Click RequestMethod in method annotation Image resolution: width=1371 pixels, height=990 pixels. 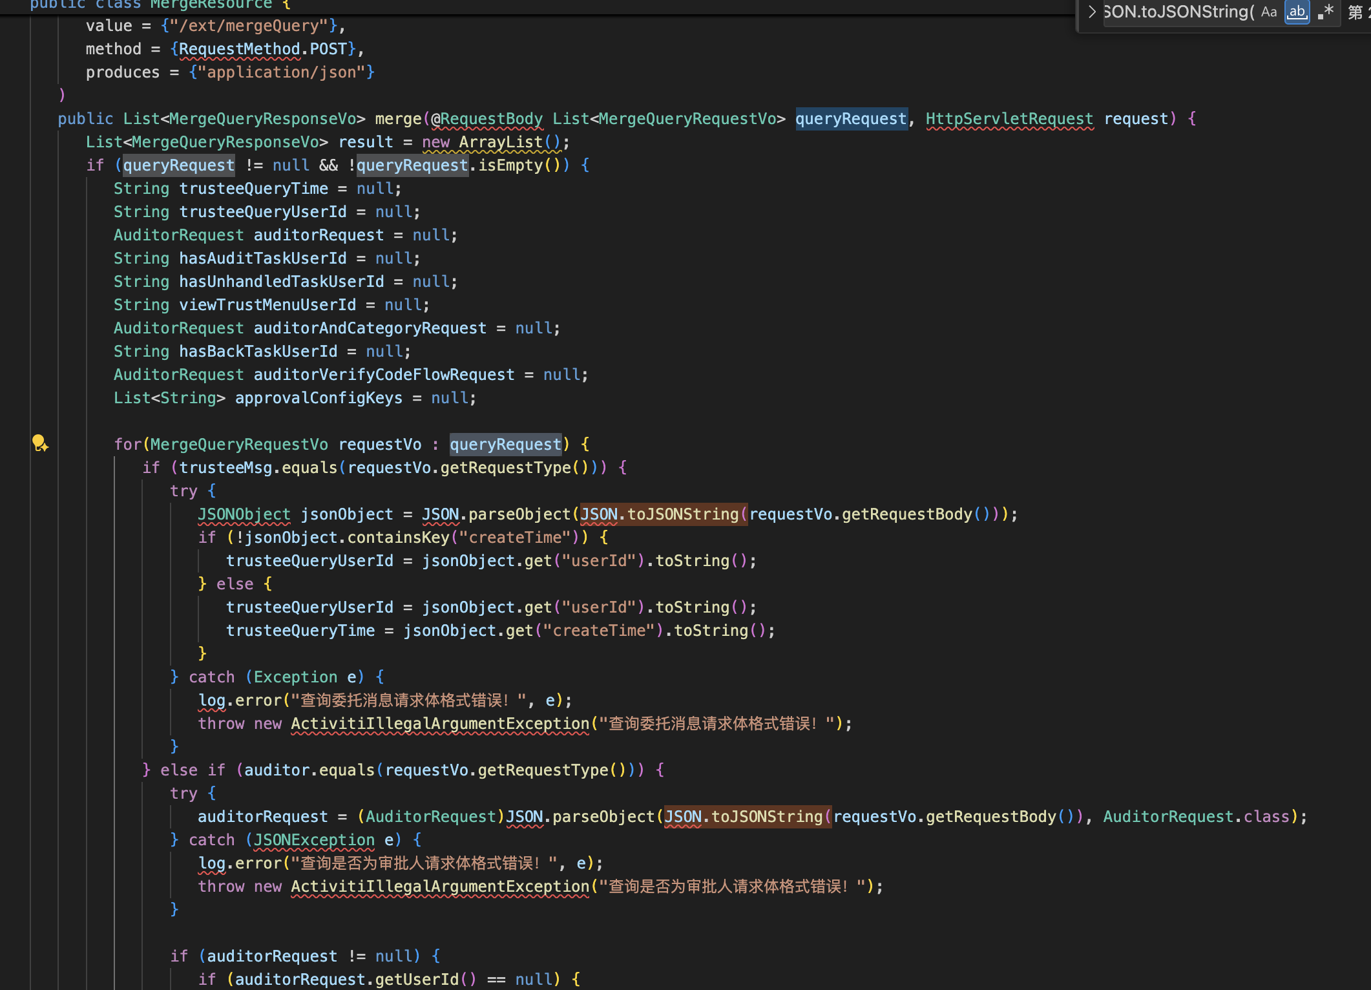point(239,49)
